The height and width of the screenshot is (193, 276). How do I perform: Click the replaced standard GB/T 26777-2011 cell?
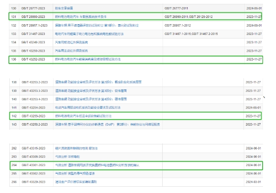177,8
